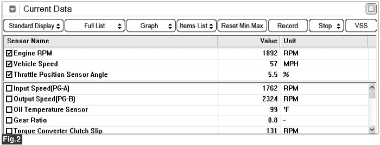Screen dimensions: 380x145
Task: Enable the Output Speed(PG-B) checkbox
Action: (9, 99)
